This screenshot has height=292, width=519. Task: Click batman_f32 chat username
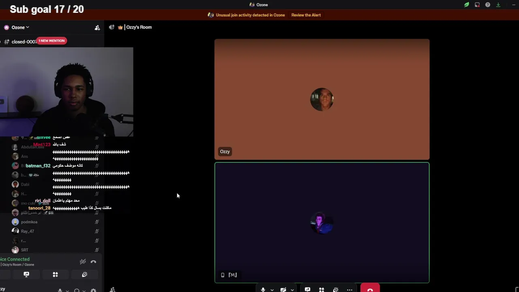point(38,165)
